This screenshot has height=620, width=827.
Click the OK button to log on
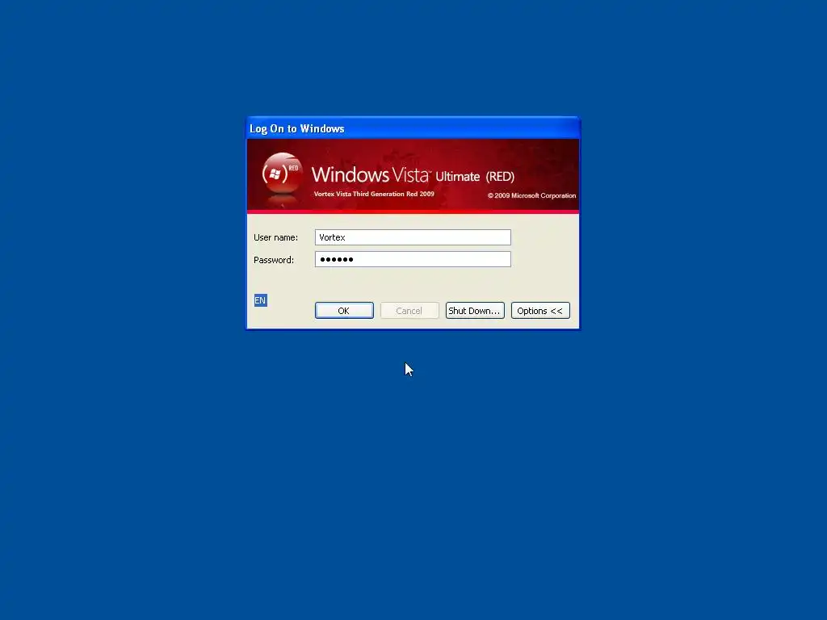344,311
